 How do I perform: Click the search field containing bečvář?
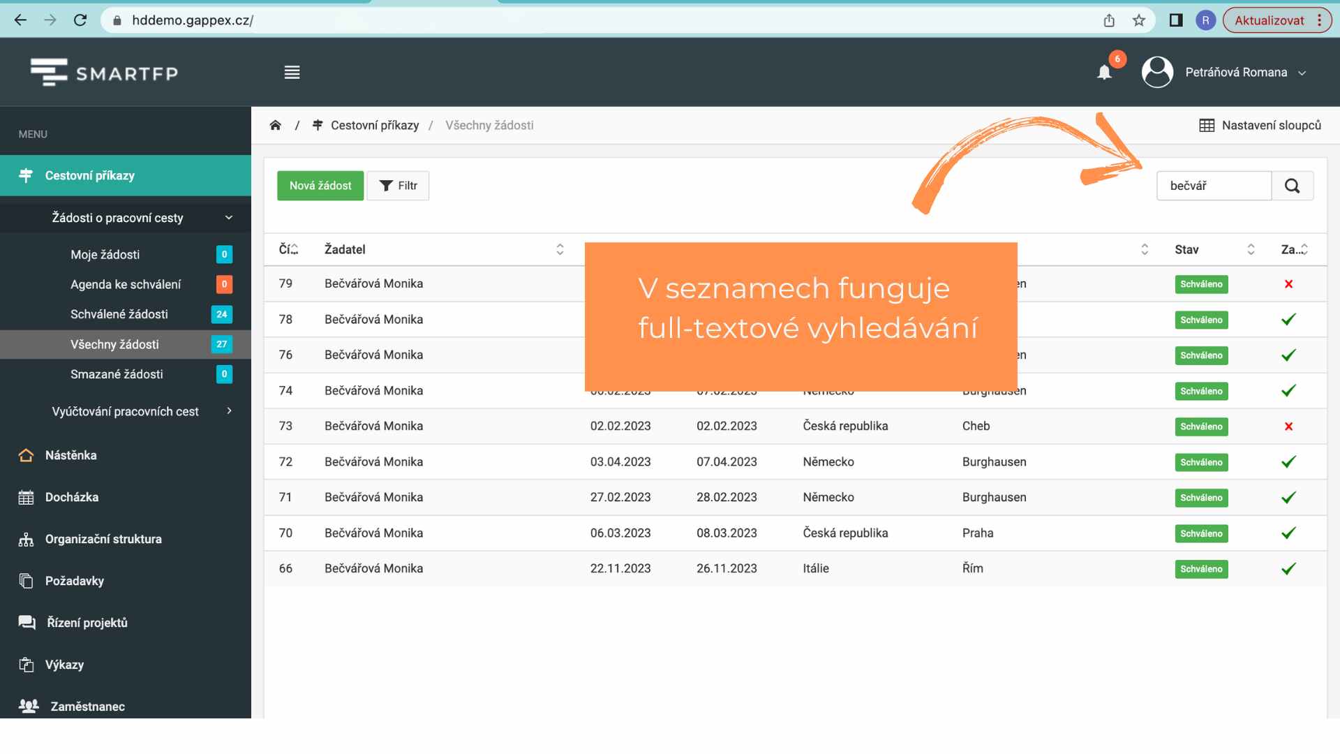1213,186
